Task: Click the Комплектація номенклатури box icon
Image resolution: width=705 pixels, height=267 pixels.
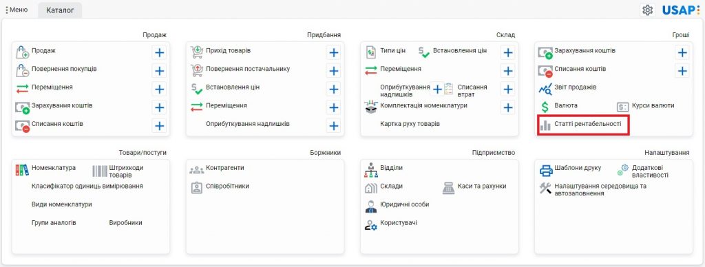Action: coord(370,107)
